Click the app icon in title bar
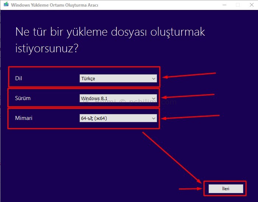The height and width of the screenshot is (202, 258). click(6, 4)
